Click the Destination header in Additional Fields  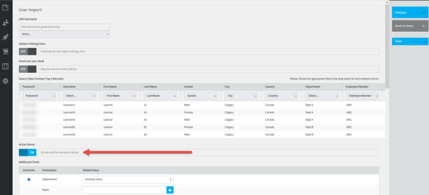pyautogui.click(x=49, y=170)
